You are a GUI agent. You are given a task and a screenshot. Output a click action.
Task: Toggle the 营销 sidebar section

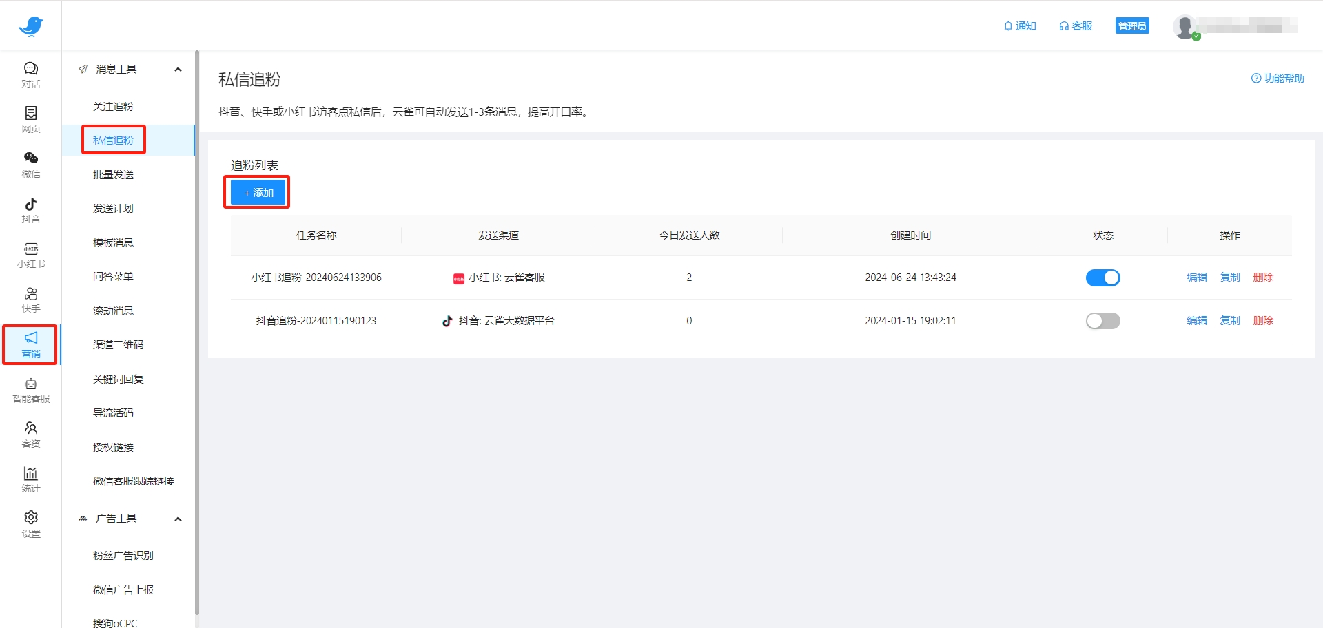tap(30, 344)
